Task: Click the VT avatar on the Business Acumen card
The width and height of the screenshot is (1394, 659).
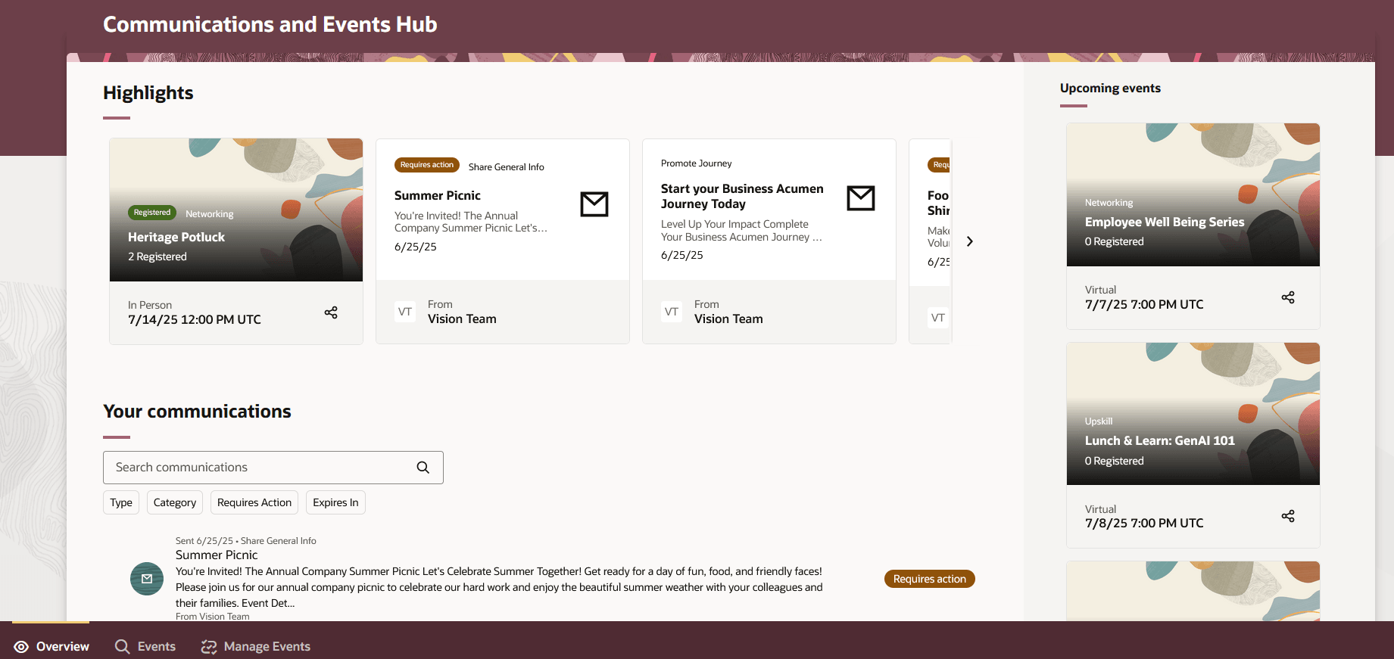Action: [672, 312]
